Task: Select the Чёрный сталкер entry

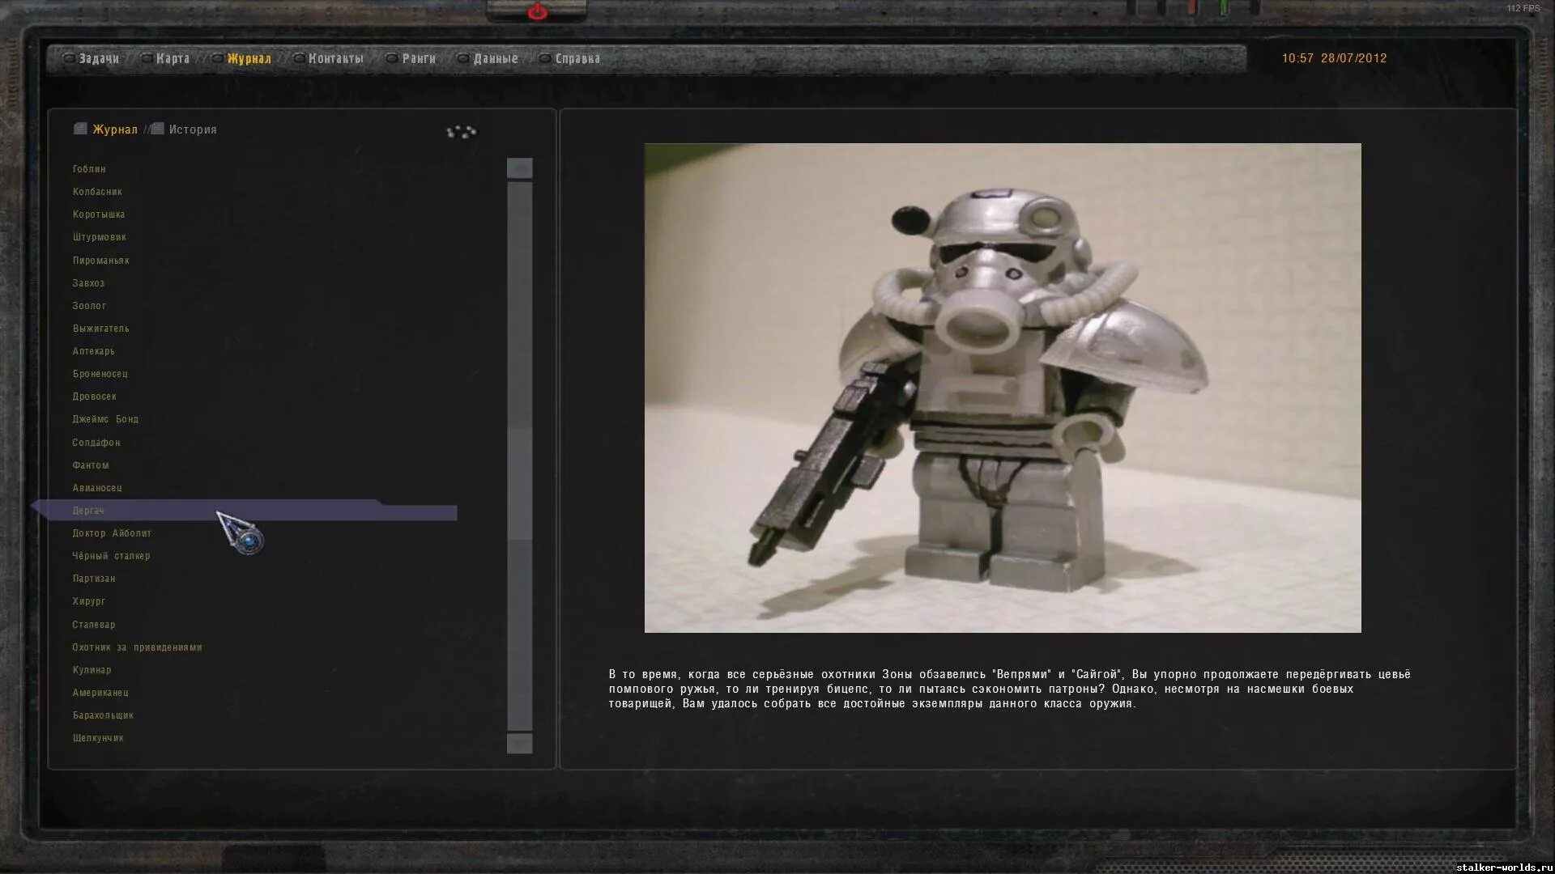Action: (111, 556)
